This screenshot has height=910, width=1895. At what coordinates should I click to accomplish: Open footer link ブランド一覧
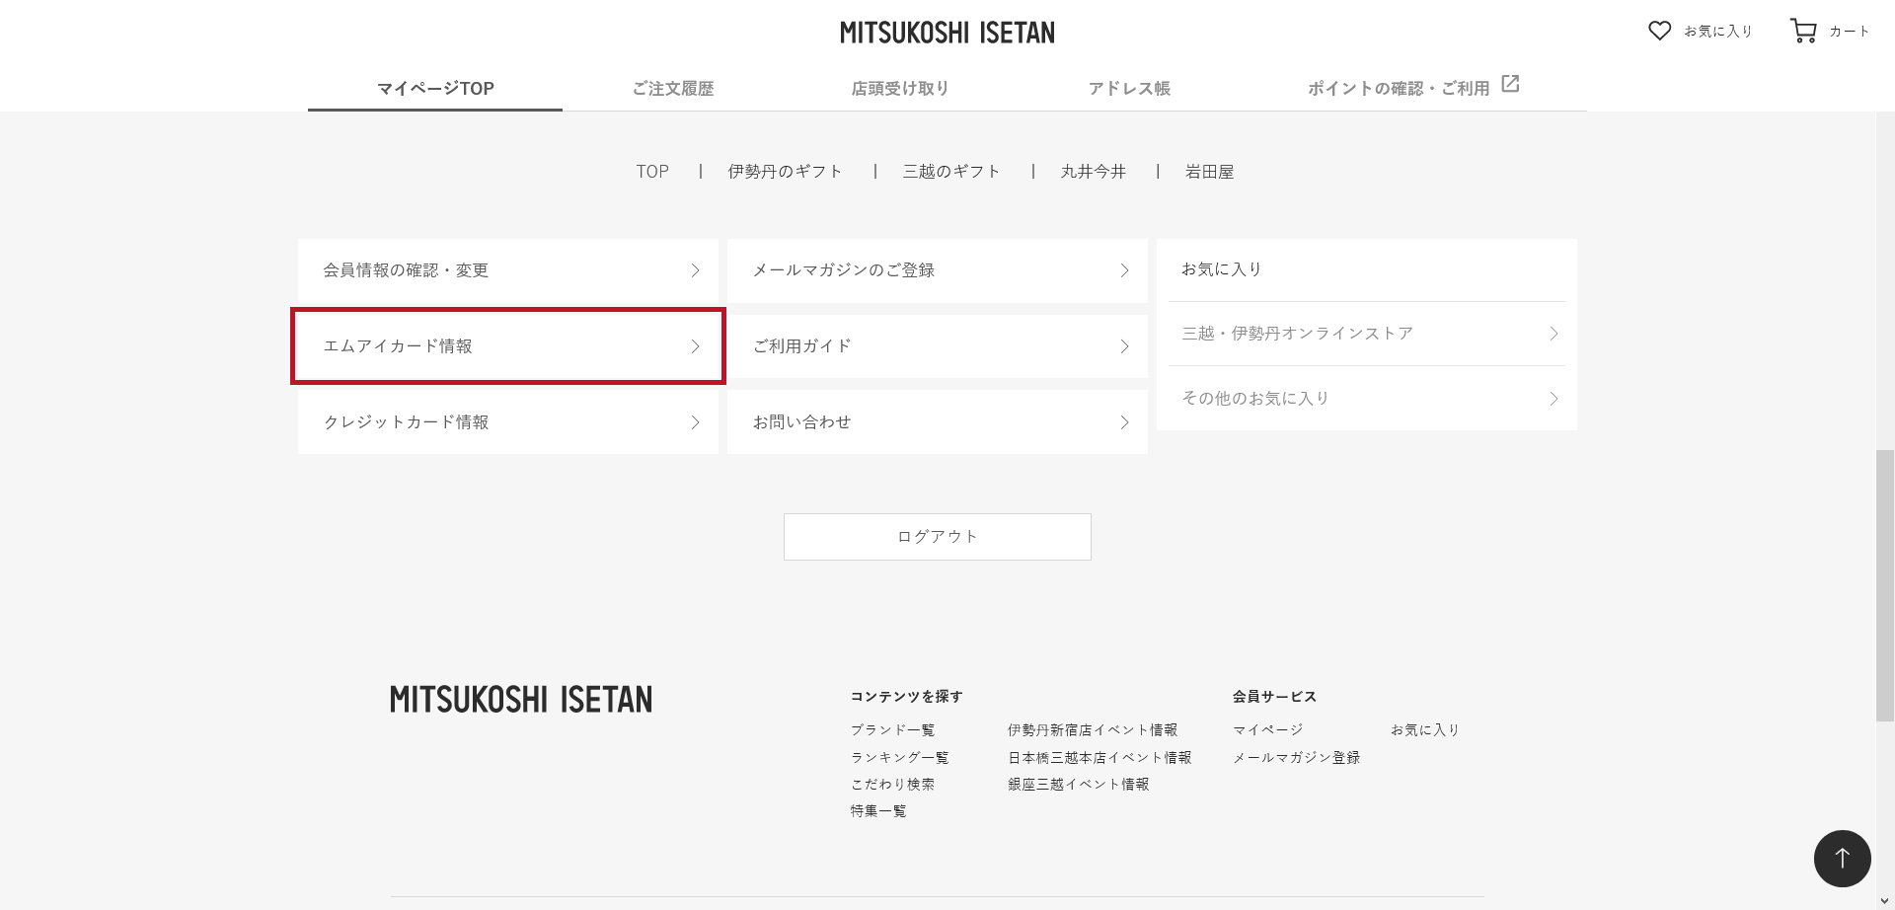pos(892,730)
